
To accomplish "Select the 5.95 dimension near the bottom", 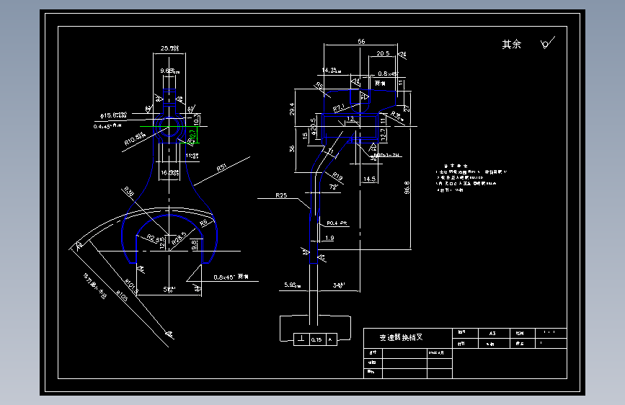I will pos(292,285).
